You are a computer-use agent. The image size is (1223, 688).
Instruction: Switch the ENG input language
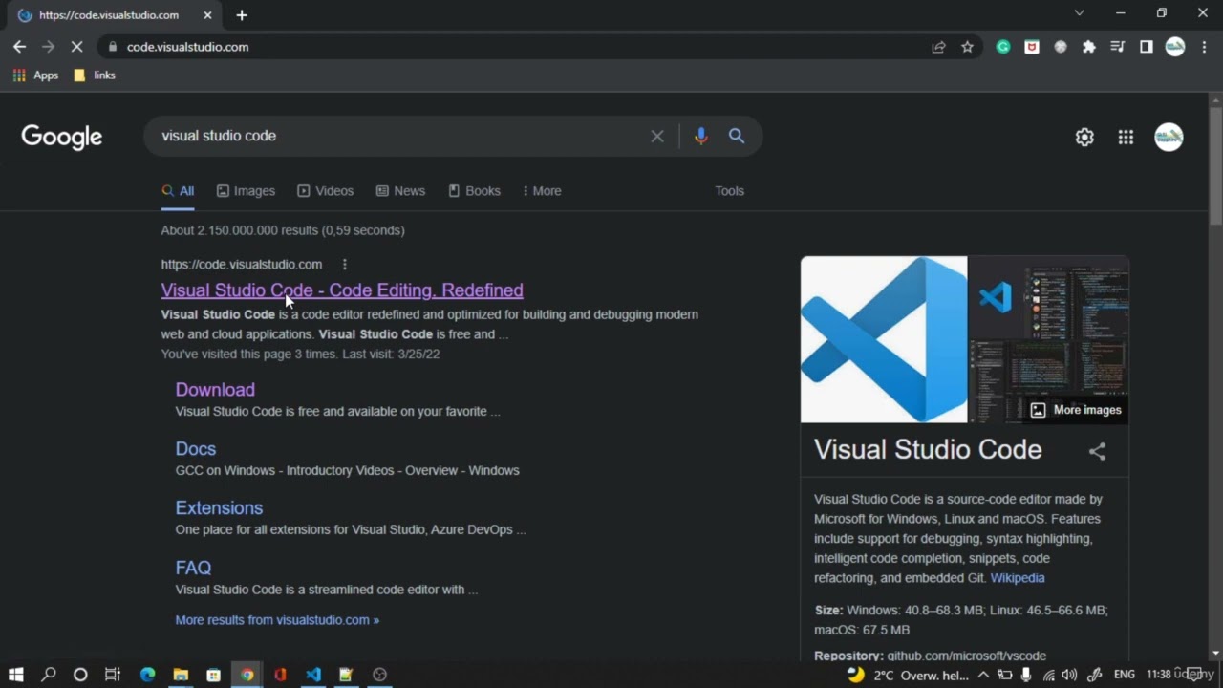pos(1125,675)
